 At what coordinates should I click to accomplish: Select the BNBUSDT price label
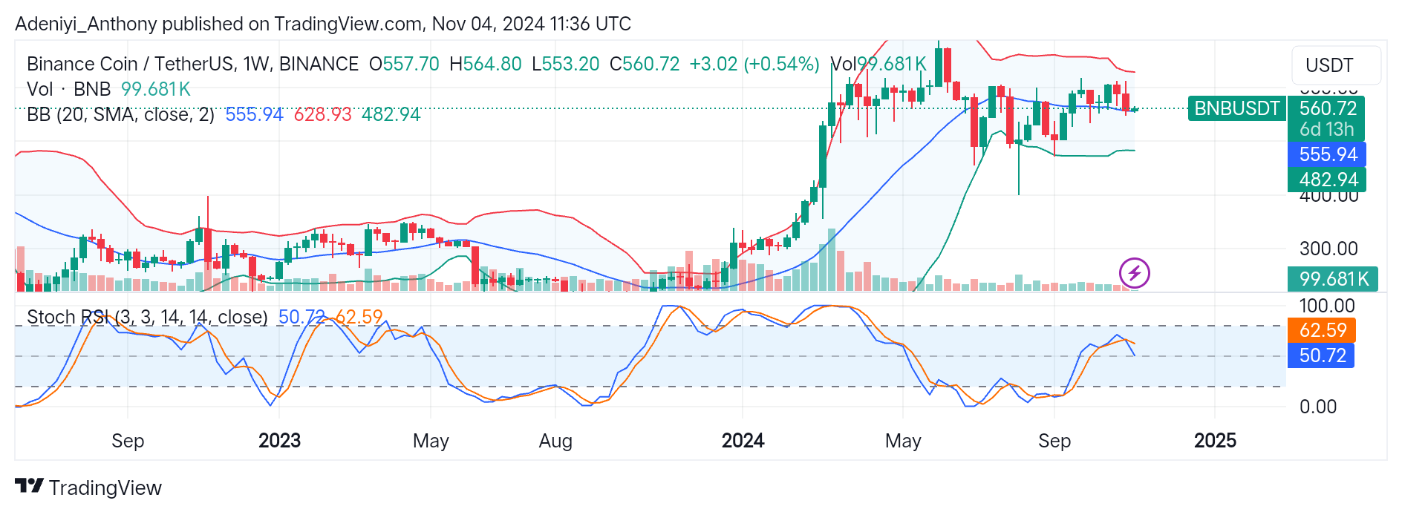coord(1236,108)
